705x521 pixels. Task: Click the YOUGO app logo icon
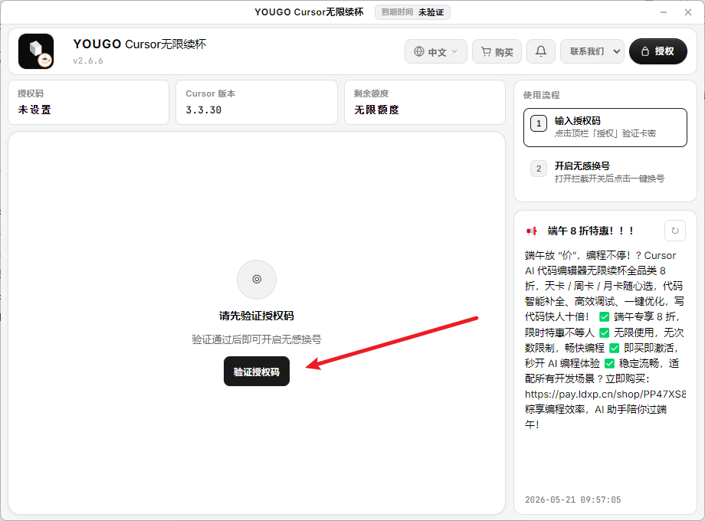click(36, 51)
